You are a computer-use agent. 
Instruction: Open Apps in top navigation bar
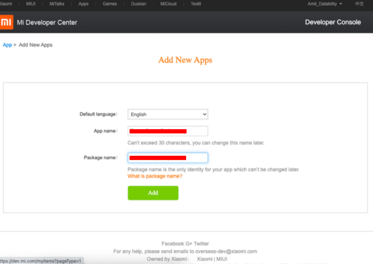(83, 4)
